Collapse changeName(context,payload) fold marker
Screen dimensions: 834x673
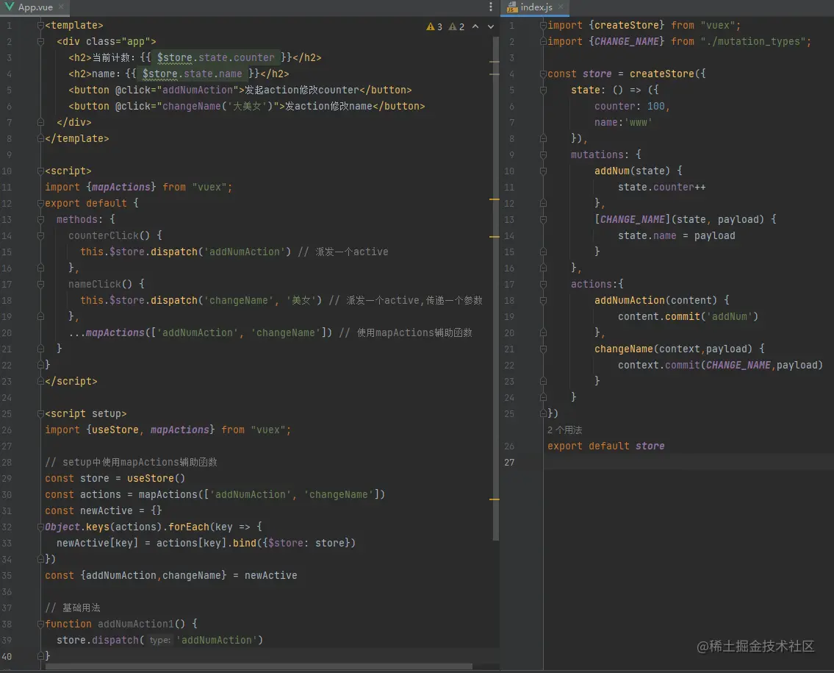(543, 349)
